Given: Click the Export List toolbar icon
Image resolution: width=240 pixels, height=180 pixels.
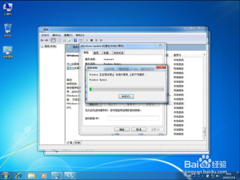Looking at the screenshot, I should tap(69, 40).
